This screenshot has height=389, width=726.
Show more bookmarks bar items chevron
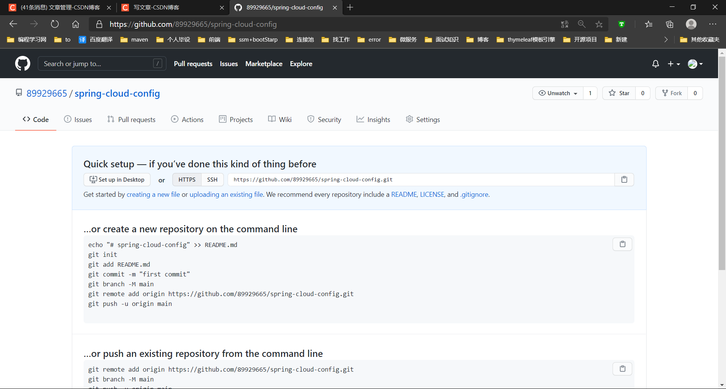tap(666, 39)
